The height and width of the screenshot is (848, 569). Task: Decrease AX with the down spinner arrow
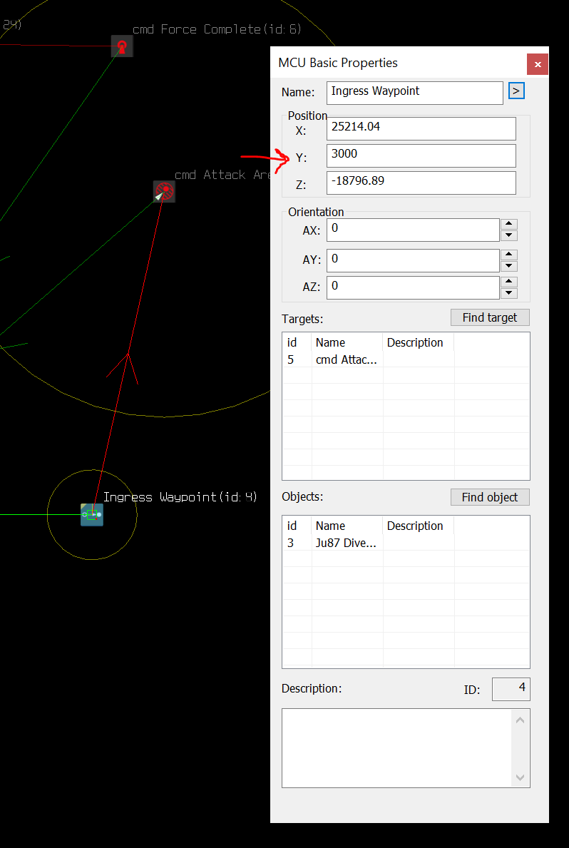coord(509,235)
